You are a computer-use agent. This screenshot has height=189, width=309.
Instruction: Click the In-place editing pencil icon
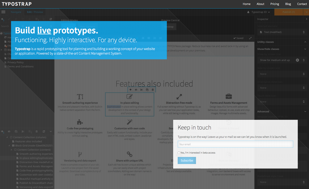tap(130, 97)
